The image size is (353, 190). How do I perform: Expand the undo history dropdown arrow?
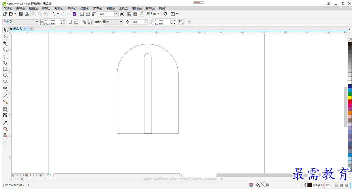(x=58, y=14)
